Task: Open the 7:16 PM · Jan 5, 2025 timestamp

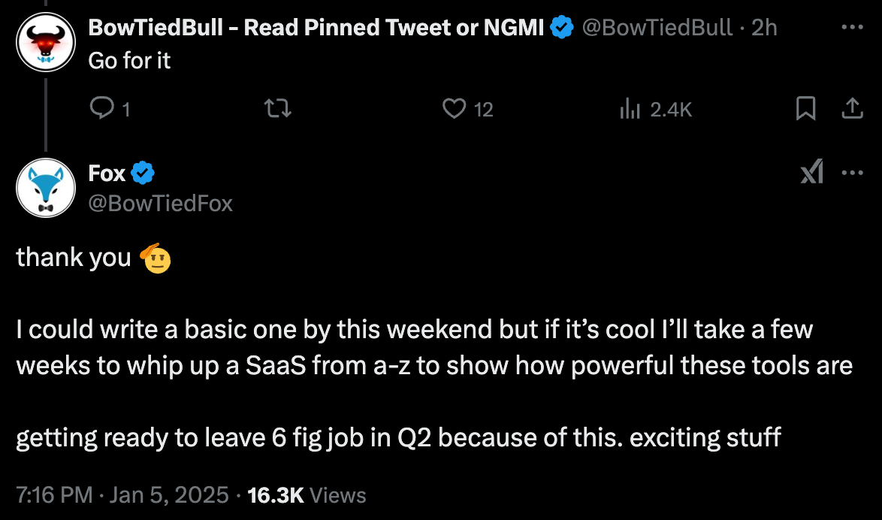Action: click(x=122, y=495)
